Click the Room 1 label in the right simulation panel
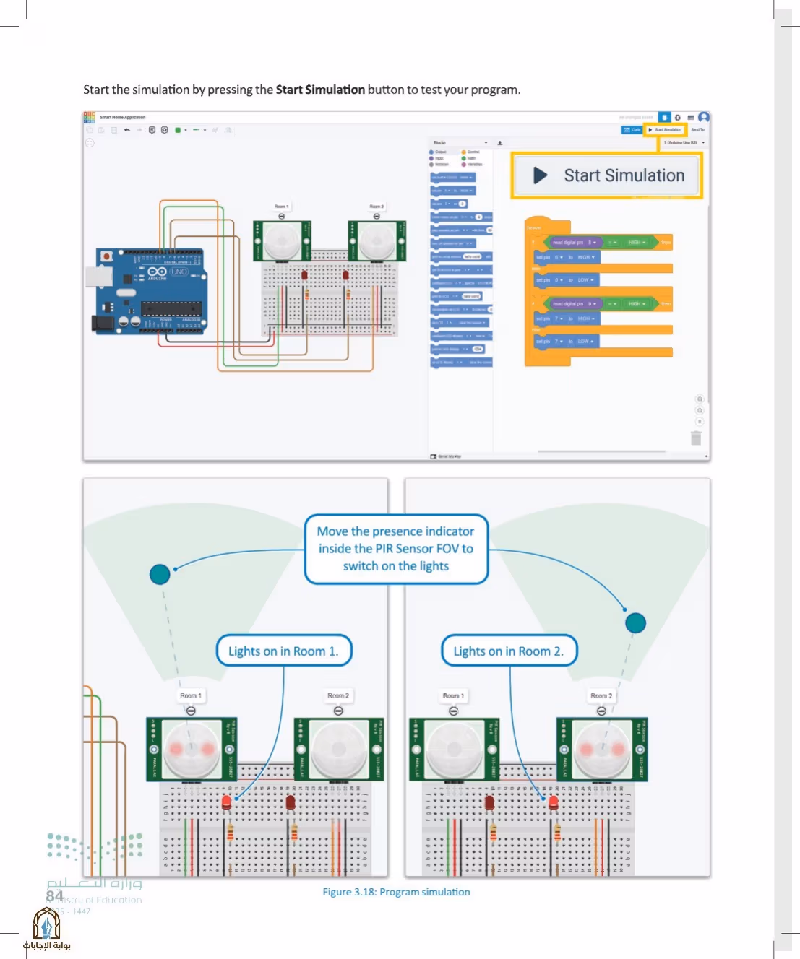The width and height of the screenshot is (800, 959). pos(454,695)
